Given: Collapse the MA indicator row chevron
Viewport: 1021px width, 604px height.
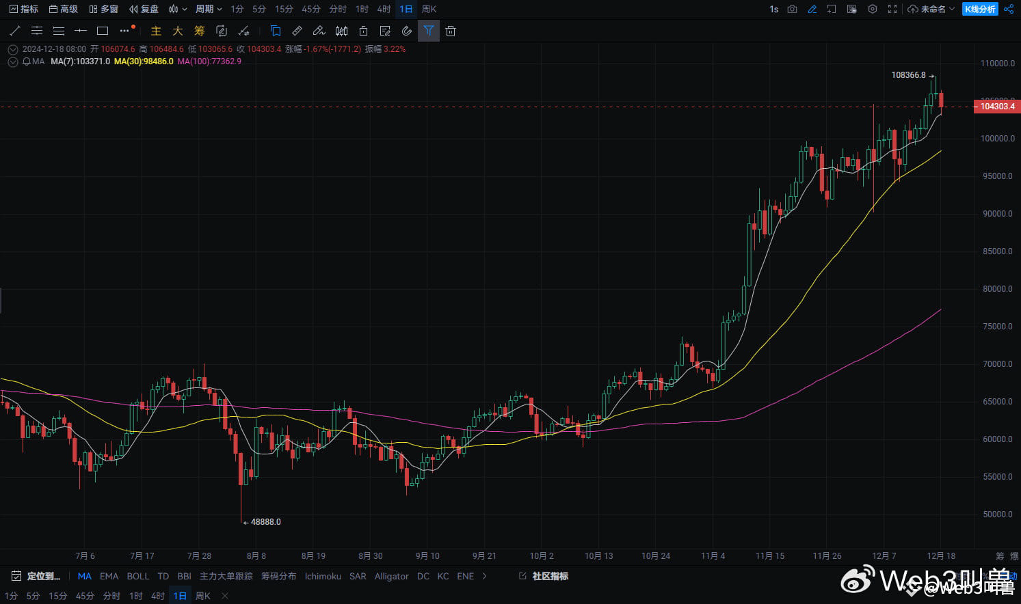Looking at the screenshot, I should tap(13, 61).
